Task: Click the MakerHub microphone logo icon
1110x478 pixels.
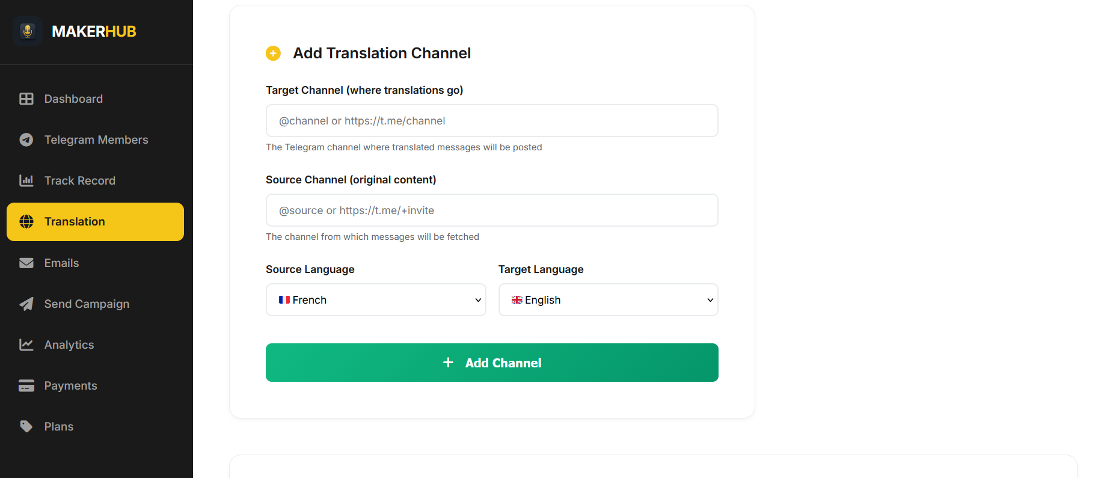Action: [27, 31]
